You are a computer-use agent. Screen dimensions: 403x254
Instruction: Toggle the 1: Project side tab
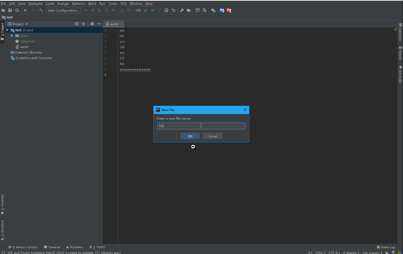pos(2,32)
